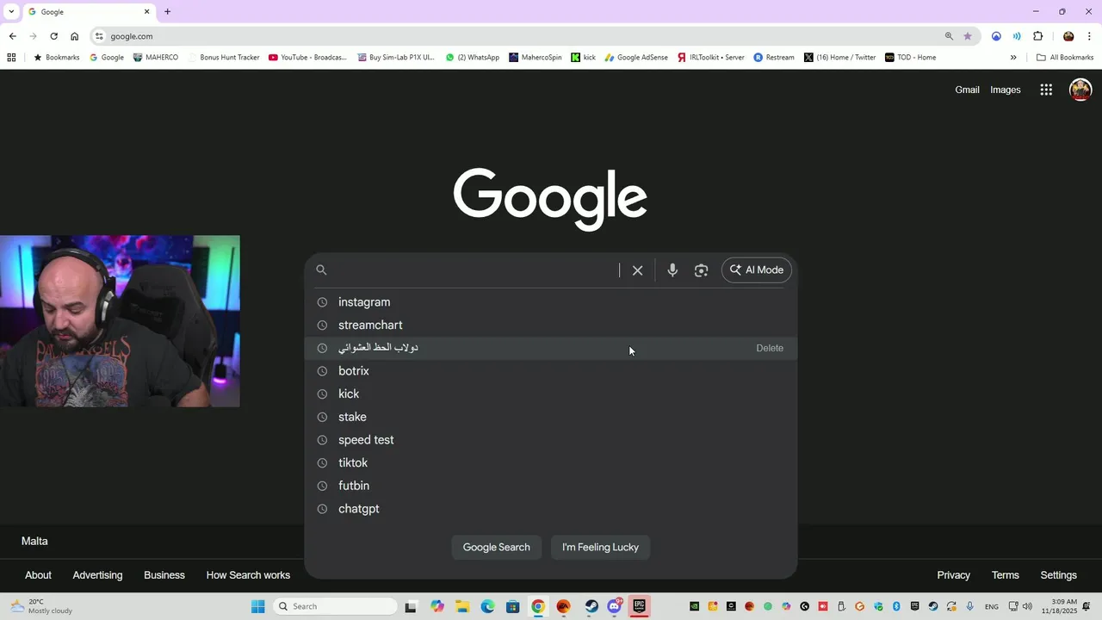Open a new tab
1102x620 pixels.
pyautogui.click(x=167, y=12)
